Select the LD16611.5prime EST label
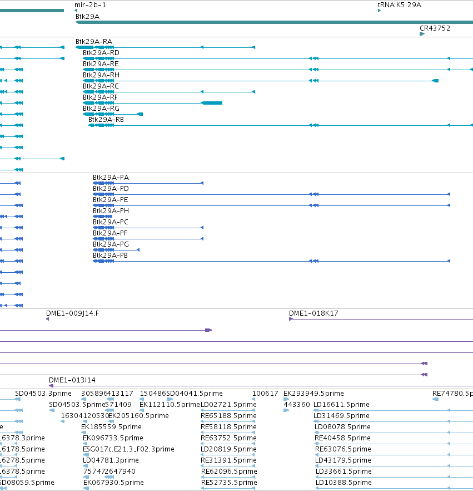Viewport: 473px width, 491px height. tap(341, 405)
